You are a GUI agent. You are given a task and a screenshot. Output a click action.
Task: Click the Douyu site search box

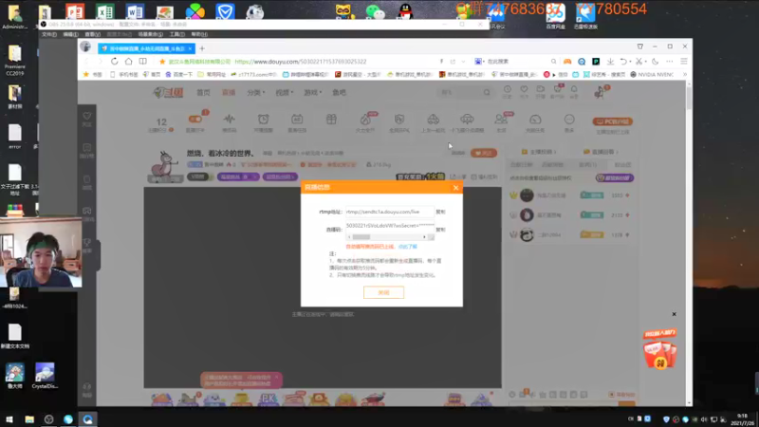tap(460, 92)
